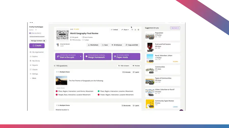Click the AI Enhance button

coord(117,45)
